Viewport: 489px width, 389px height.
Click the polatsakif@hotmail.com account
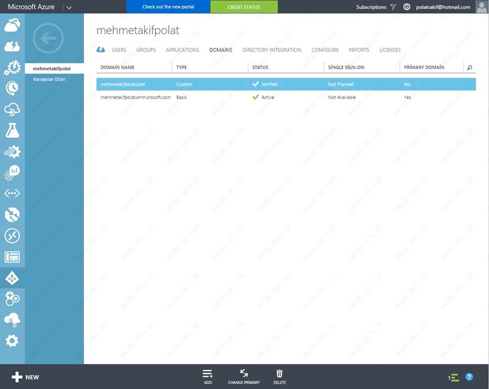click(x=443, y=7)
